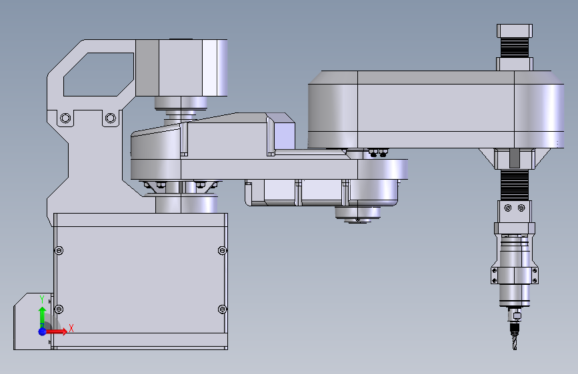Select the left bolt on the column bracket

coord(65,118)
